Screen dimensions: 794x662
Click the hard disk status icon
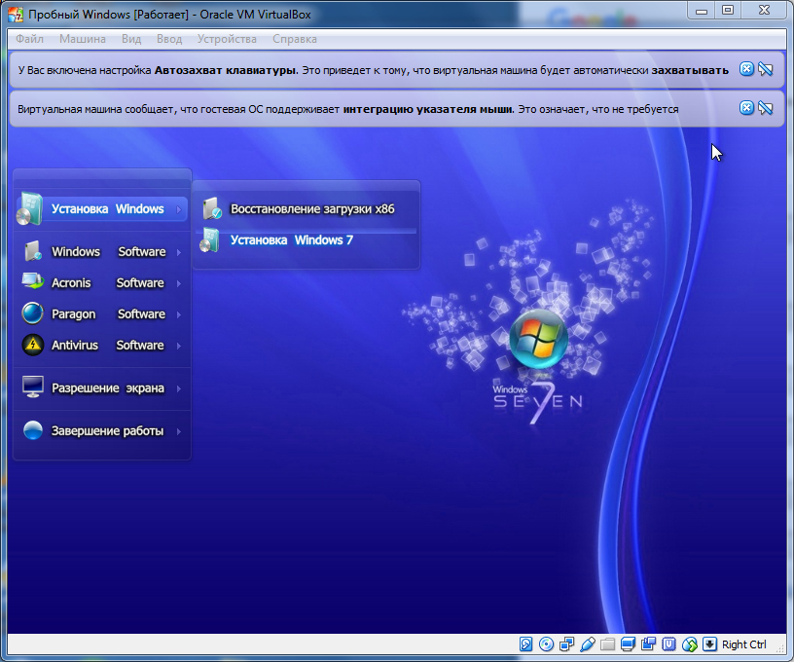pyautogui.click(x=525, y=644)
